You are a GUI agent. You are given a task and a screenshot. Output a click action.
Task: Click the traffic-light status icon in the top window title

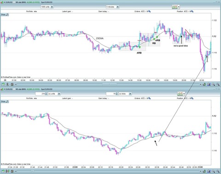tap(2, 2)
